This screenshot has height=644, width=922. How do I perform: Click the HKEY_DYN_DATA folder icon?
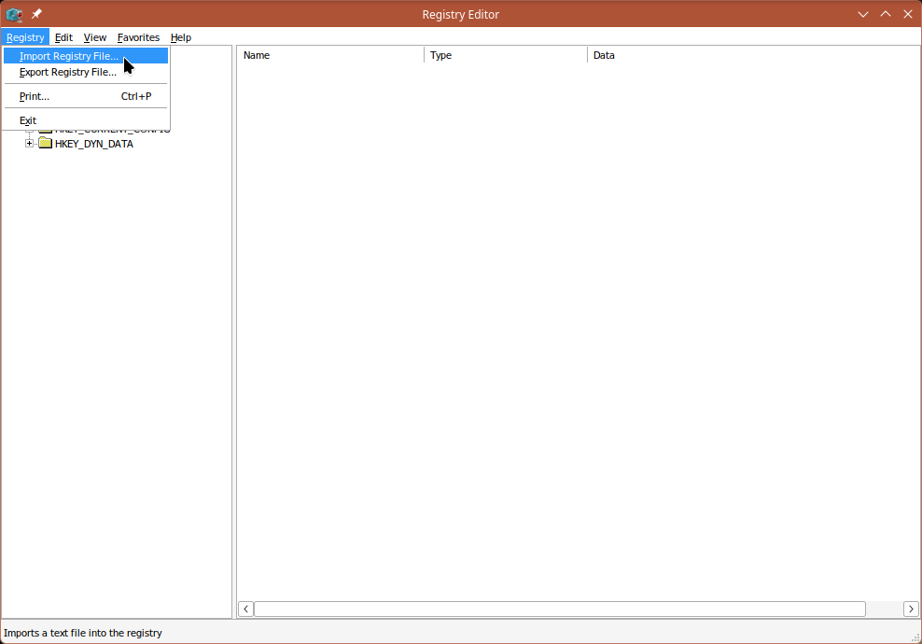coord(46,143)
